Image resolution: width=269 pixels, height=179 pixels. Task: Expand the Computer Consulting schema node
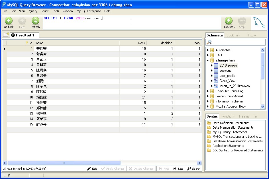[x=208, y=91]
